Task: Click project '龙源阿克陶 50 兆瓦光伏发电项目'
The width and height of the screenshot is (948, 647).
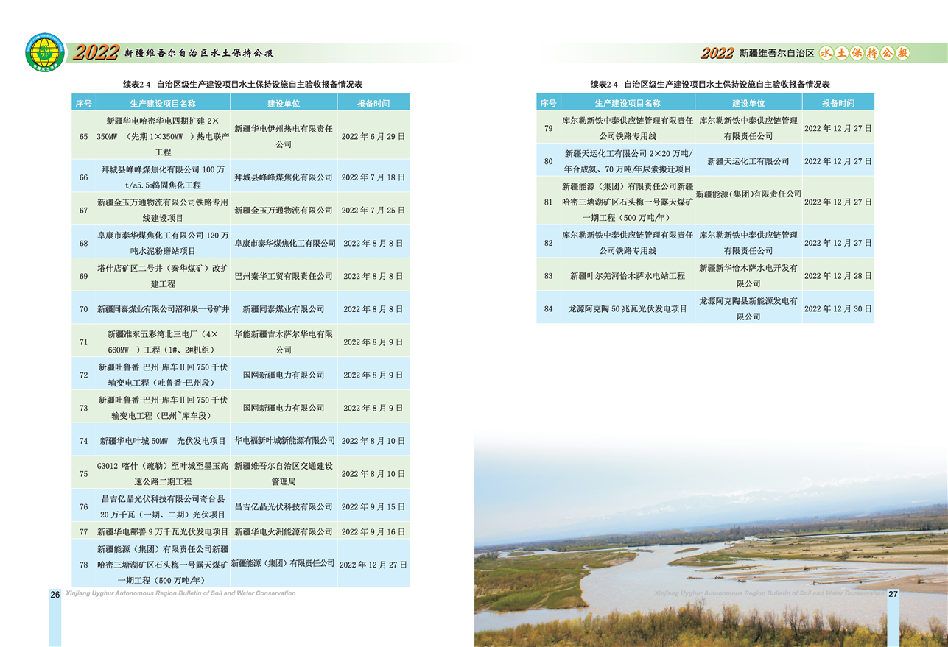Action: 628,309
